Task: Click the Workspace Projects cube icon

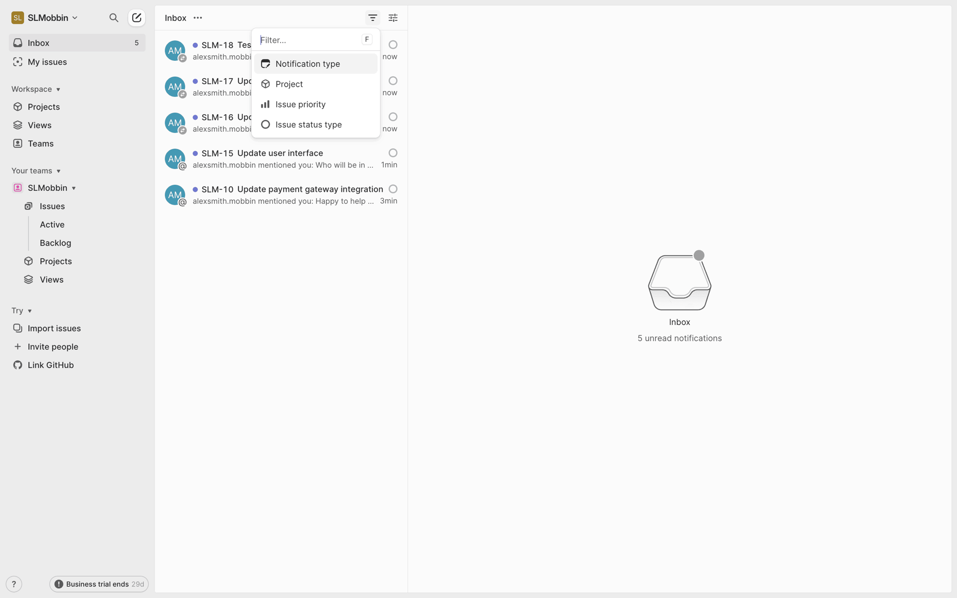Action: coord(18,107)
